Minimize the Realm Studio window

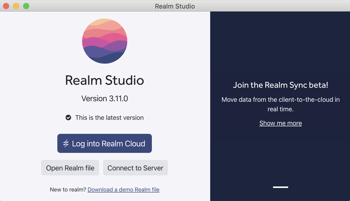16,6
